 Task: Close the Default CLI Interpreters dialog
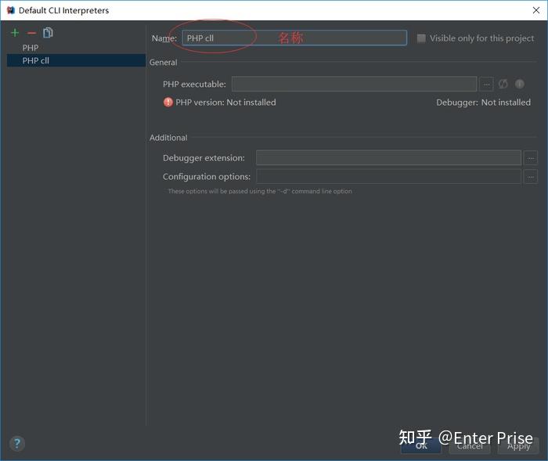point(535,10)
